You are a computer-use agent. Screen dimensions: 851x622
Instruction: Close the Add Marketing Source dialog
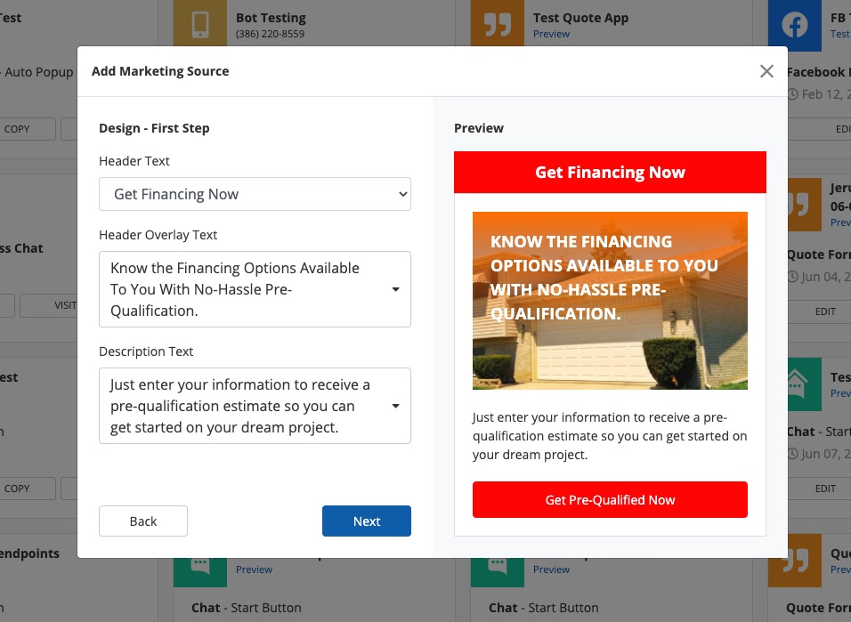coord(766,71)
